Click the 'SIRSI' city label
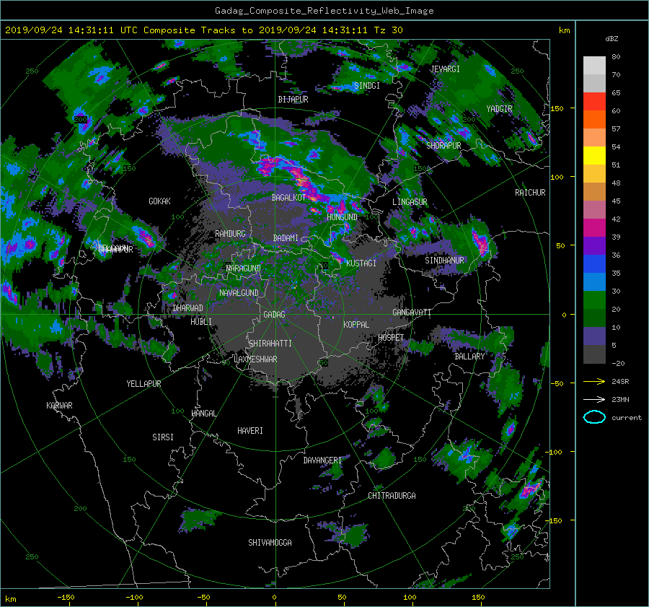This screenshot has width=649, height=607. click(163, 437)
